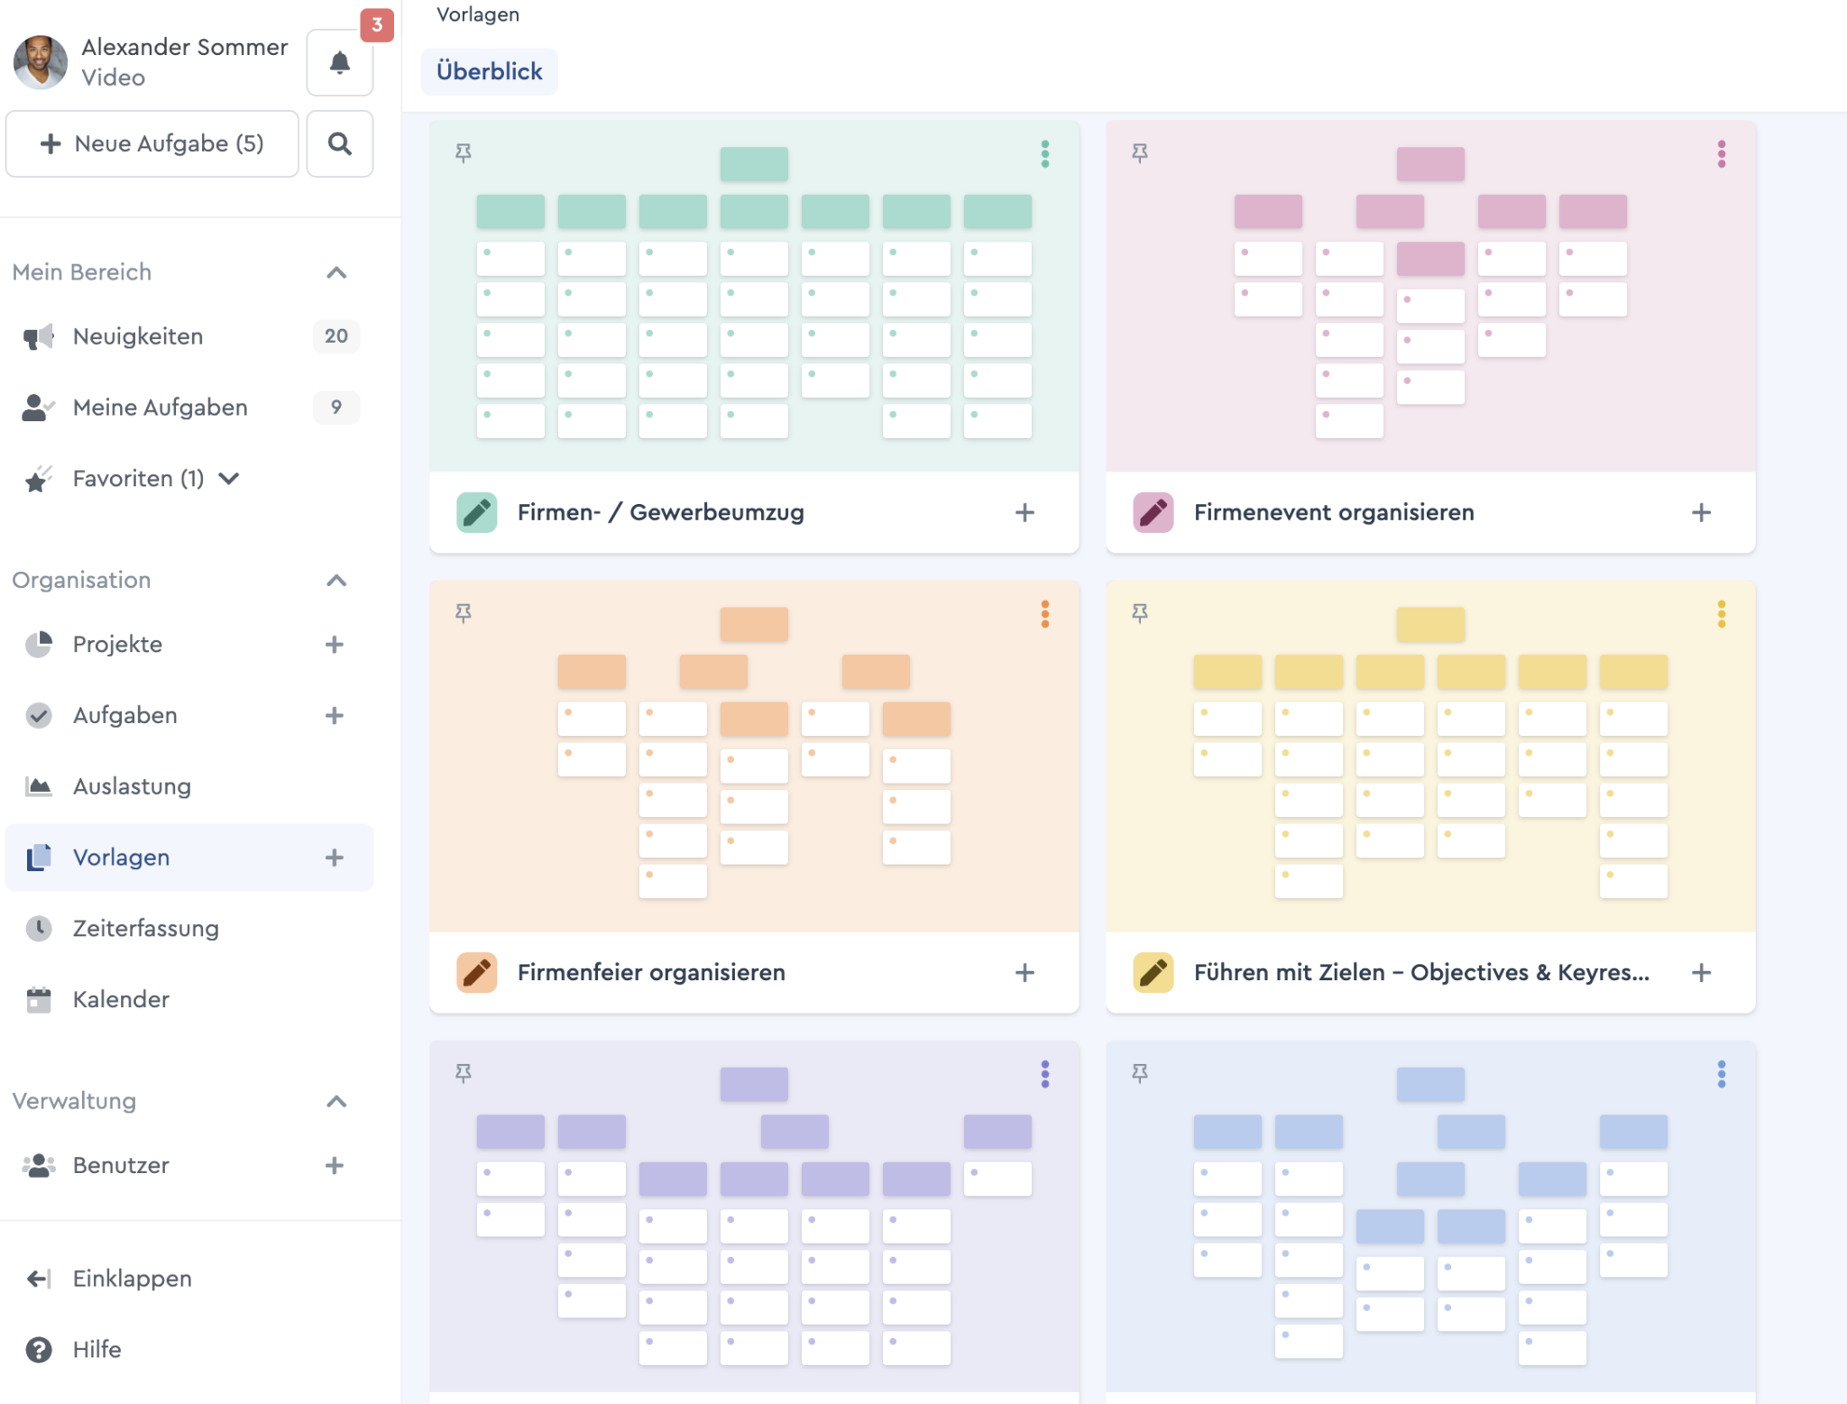Click the plus next to Benutzer
This screenshot has width=1847, height=1404.
[x=335, y=1165]
